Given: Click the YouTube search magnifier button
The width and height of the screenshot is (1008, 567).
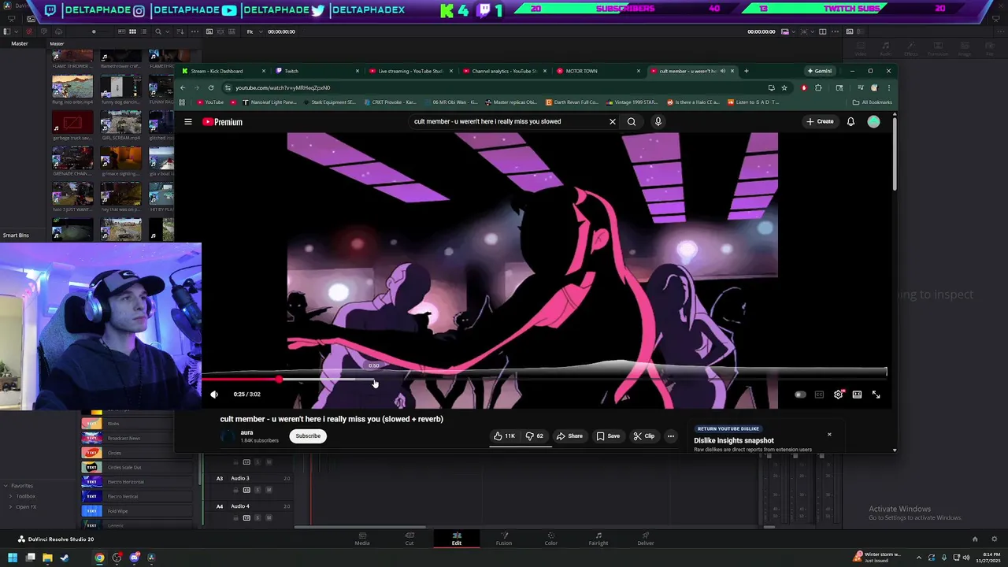Looking at the screenshot, I should click(632, 122).
